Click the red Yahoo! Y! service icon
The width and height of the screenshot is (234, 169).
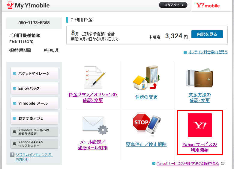coord(200,125)
